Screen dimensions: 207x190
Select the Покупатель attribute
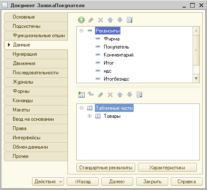(x=116, y=47)
